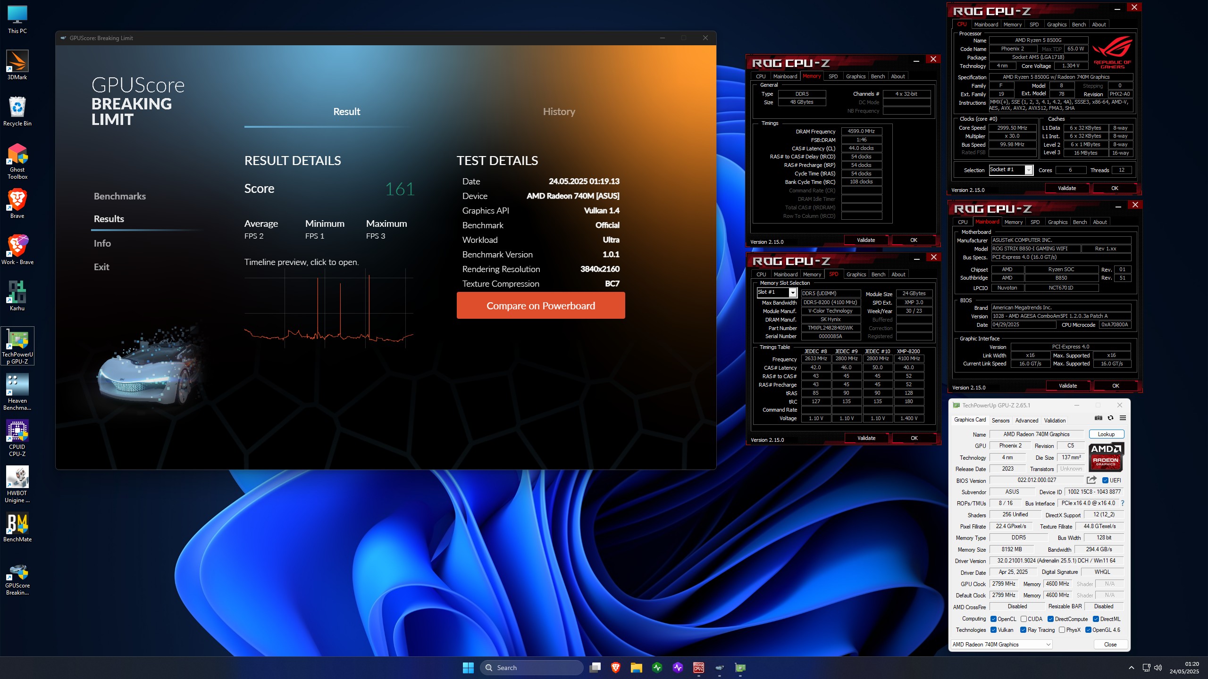Open the Socket #1 selection dropdown
The width and height of the screenshot is (1208, 679).
[1011, 170]
